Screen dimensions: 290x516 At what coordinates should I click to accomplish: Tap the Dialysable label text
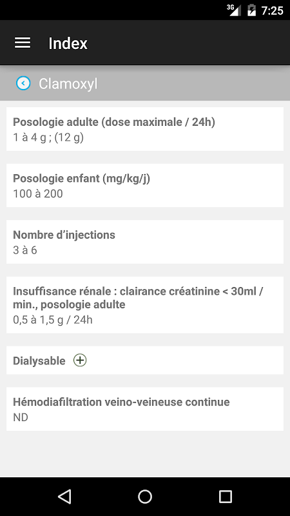coord(39,361)
